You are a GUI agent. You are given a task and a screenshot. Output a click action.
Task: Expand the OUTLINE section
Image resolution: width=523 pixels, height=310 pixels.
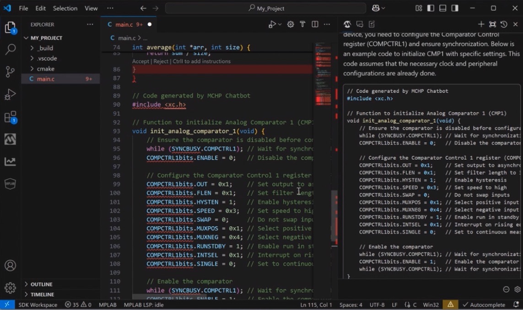coord(41,284)
